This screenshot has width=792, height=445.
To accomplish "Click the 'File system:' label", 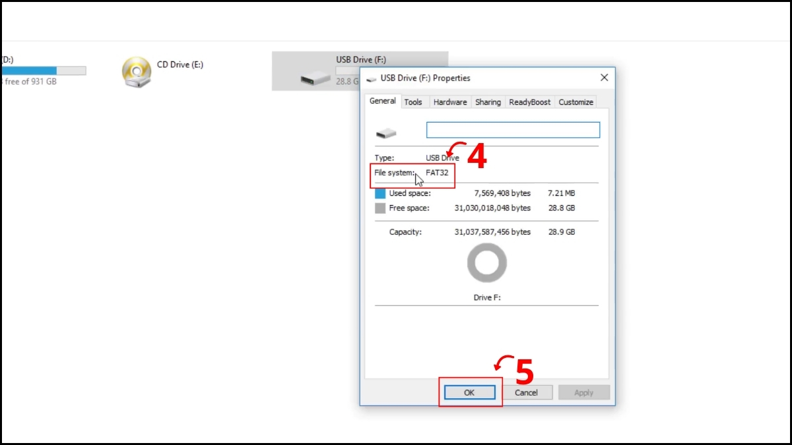I will tap(395, 173).
